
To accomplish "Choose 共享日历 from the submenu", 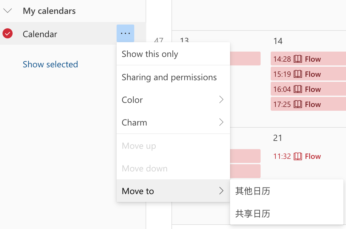I will 253,214.
